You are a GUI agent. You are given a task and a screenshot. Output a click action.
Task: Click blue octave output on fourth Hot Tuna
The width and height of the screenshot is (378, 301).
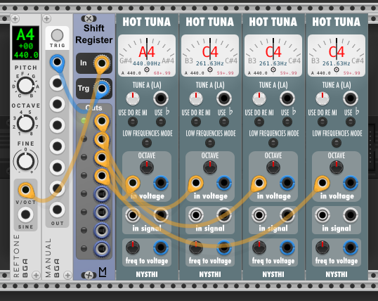[x=351, y=183]
